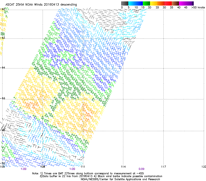Click the red 30-35 knots legend swatch
The width and height of the screenshot is (206, 181).
pos(168,3)
